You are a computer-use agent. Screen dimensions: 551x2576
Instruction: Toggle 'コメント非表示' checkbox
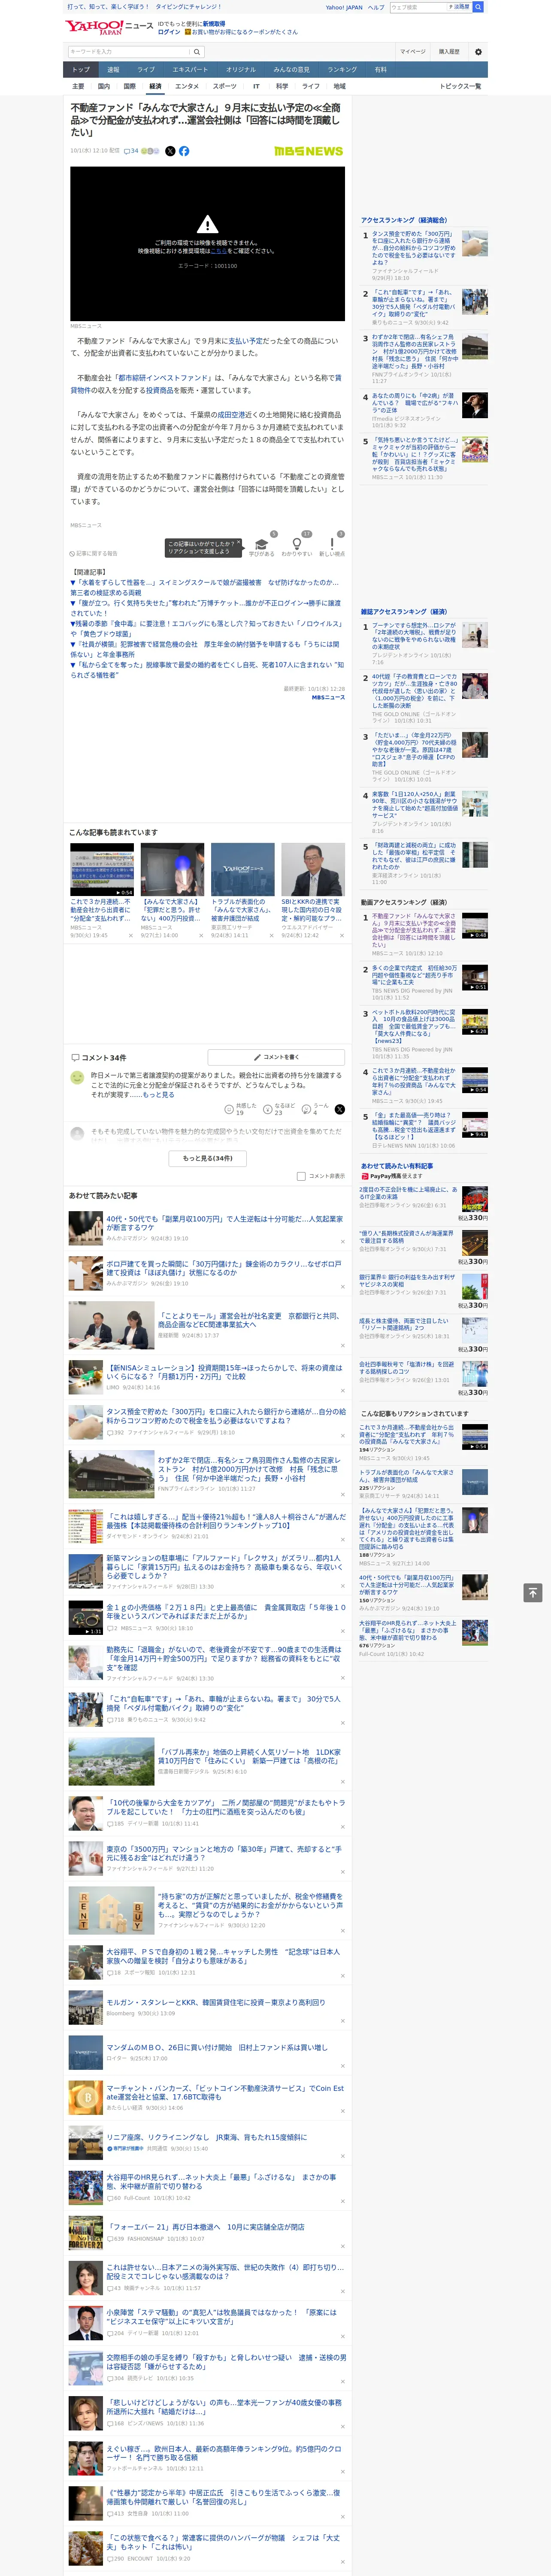[x=301, y=1177]
